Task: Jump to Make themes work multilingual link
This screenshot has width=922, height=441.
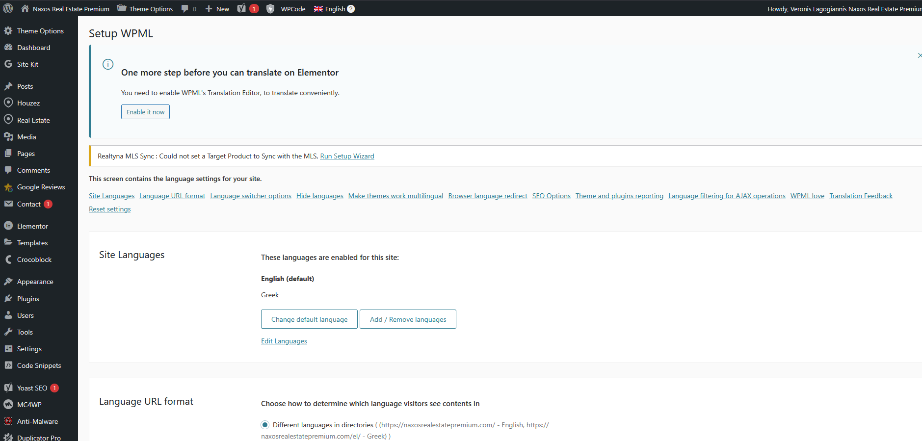Action: tap(395, 196)
